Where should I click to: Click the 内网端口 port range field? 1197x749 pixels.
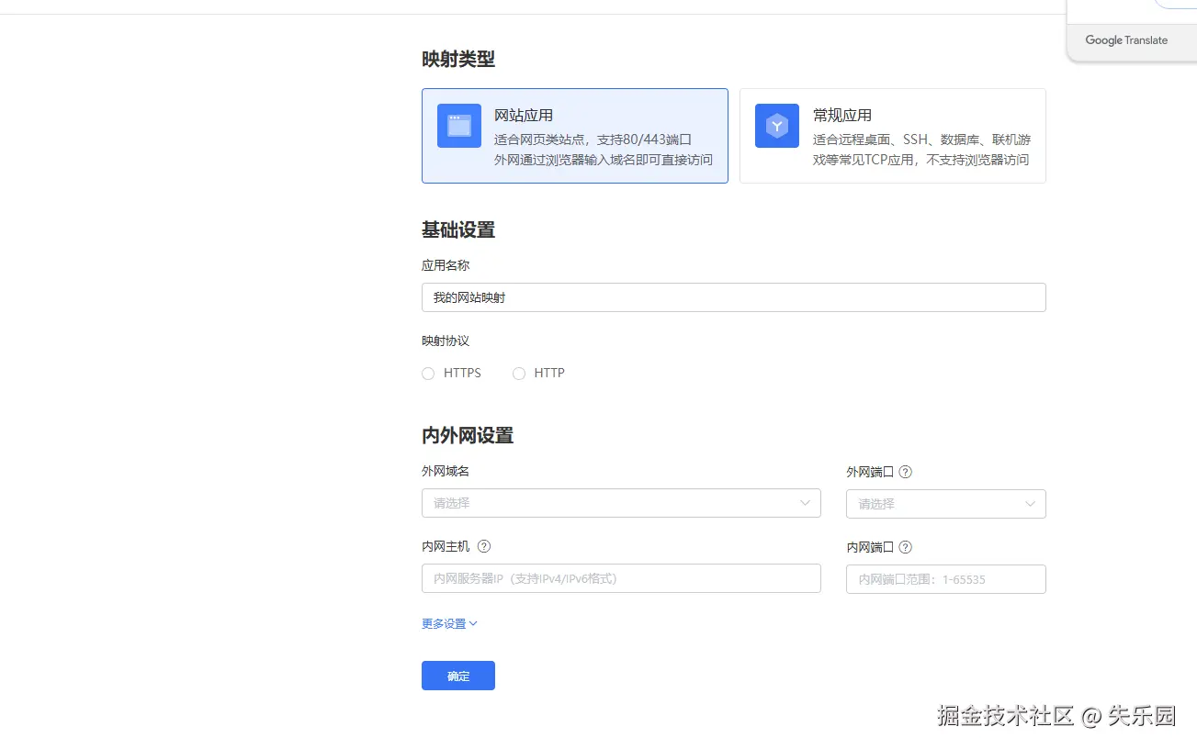[945, 579]
